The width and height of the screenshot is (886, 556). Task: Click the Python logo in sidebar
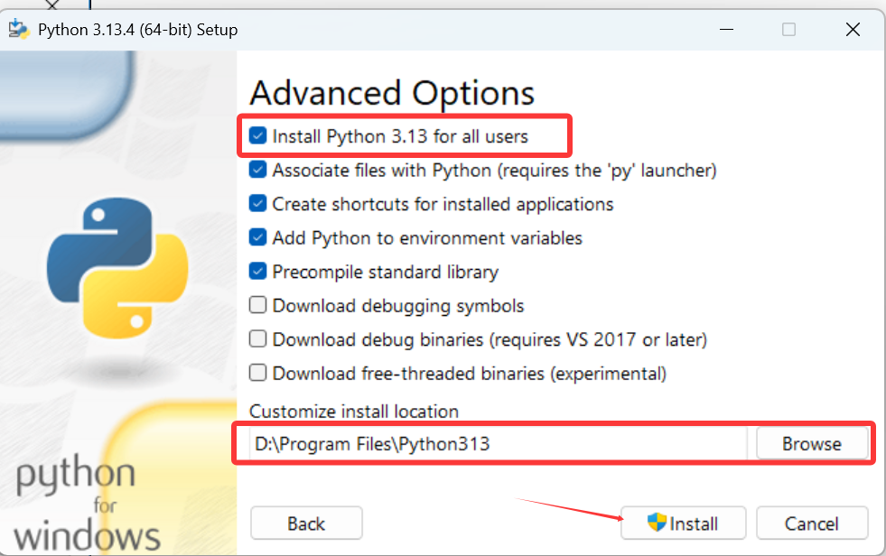[117, 267]
